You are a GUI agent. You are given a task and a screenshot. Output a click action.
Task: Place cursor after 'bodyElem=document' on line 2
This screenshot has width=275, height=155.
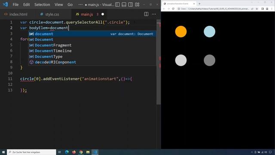pyautogui.click(x=68, y=28)
